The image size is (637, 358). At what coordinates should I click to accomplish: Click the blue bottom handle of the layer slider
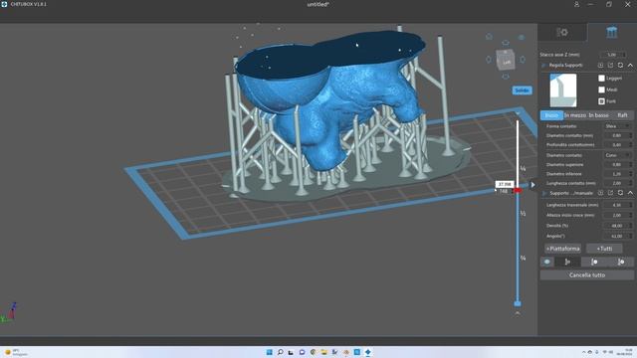point(518,303)
